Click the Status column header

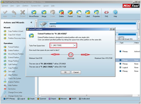(x=137, y=43)
